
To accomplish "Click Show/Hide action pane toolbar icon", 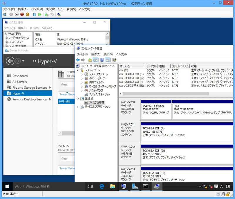I will tap(107, 60).
